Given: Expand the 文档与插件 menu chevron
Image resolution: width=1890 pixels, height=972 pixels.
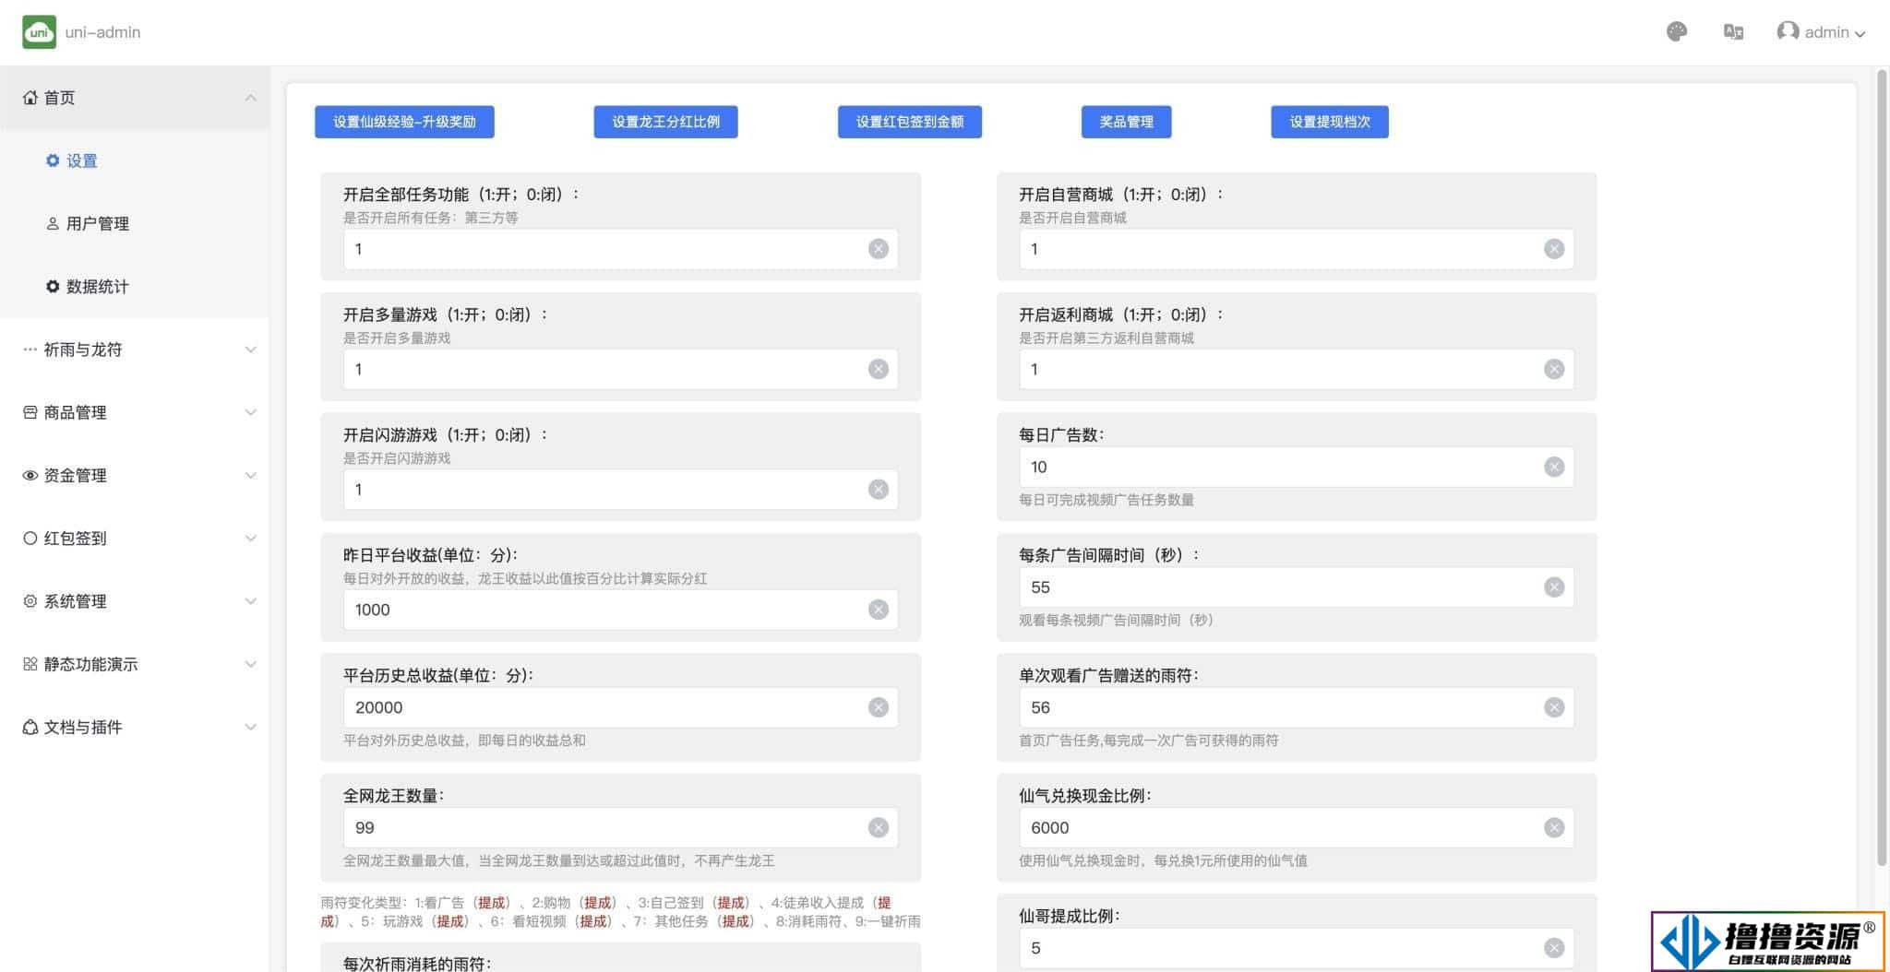Looking at the screenshot, I should tap(250, 728).
